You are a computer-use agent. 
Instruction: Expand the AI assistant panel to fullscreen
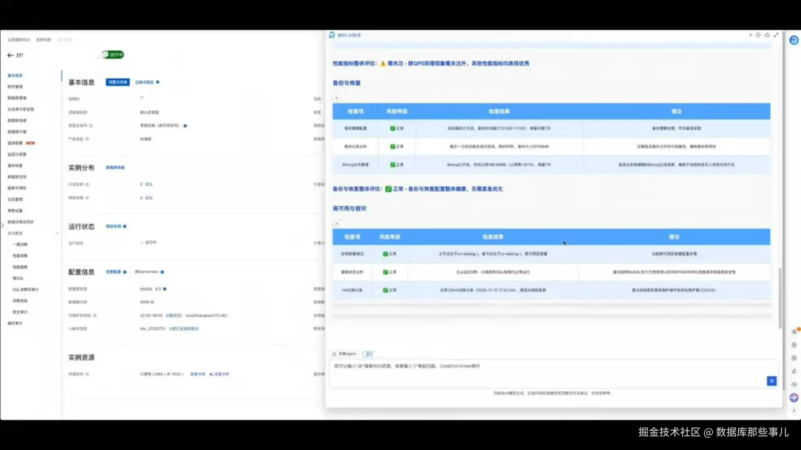776,35
